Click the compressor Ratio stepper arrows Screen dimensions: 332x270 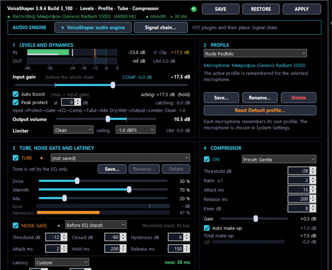313,180
